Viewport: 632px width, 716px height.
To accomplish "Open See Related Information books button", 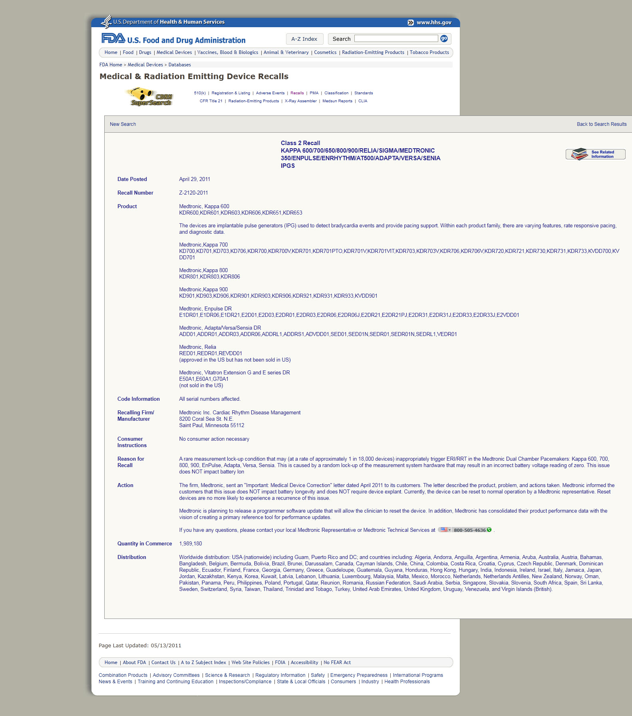I will [x=595, y=154].
